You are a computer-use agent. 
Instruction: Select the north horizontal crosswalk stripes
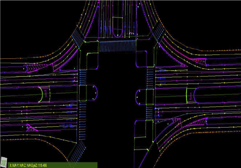coord(117,46)
